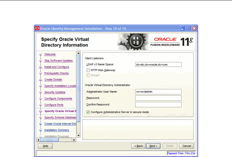Click the Confirm Password field
This screenshot has height=157, width=232.
(158, 104)
